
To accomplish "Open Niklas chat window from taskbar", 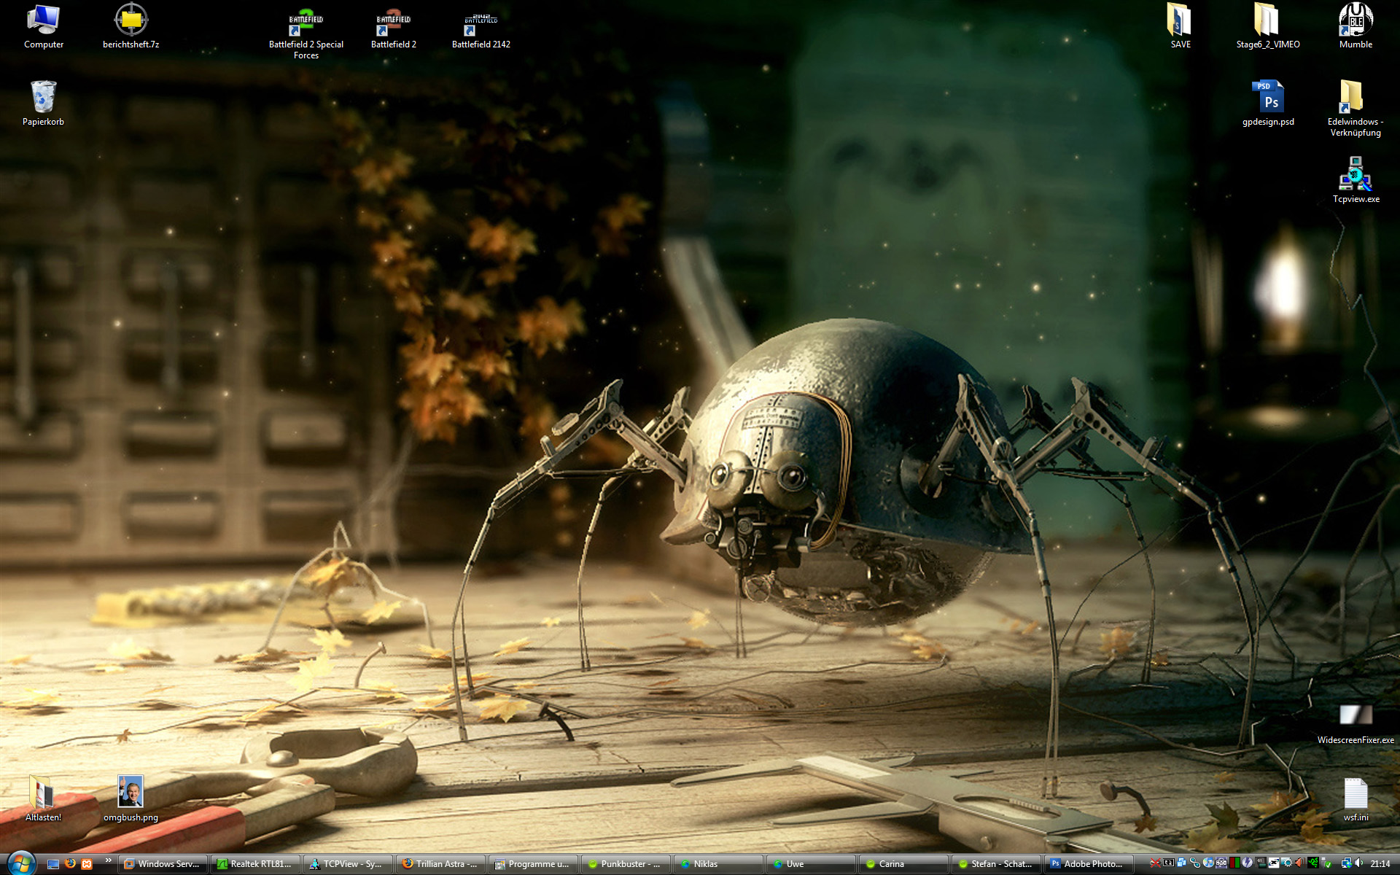I will click(x=719, y=863).
